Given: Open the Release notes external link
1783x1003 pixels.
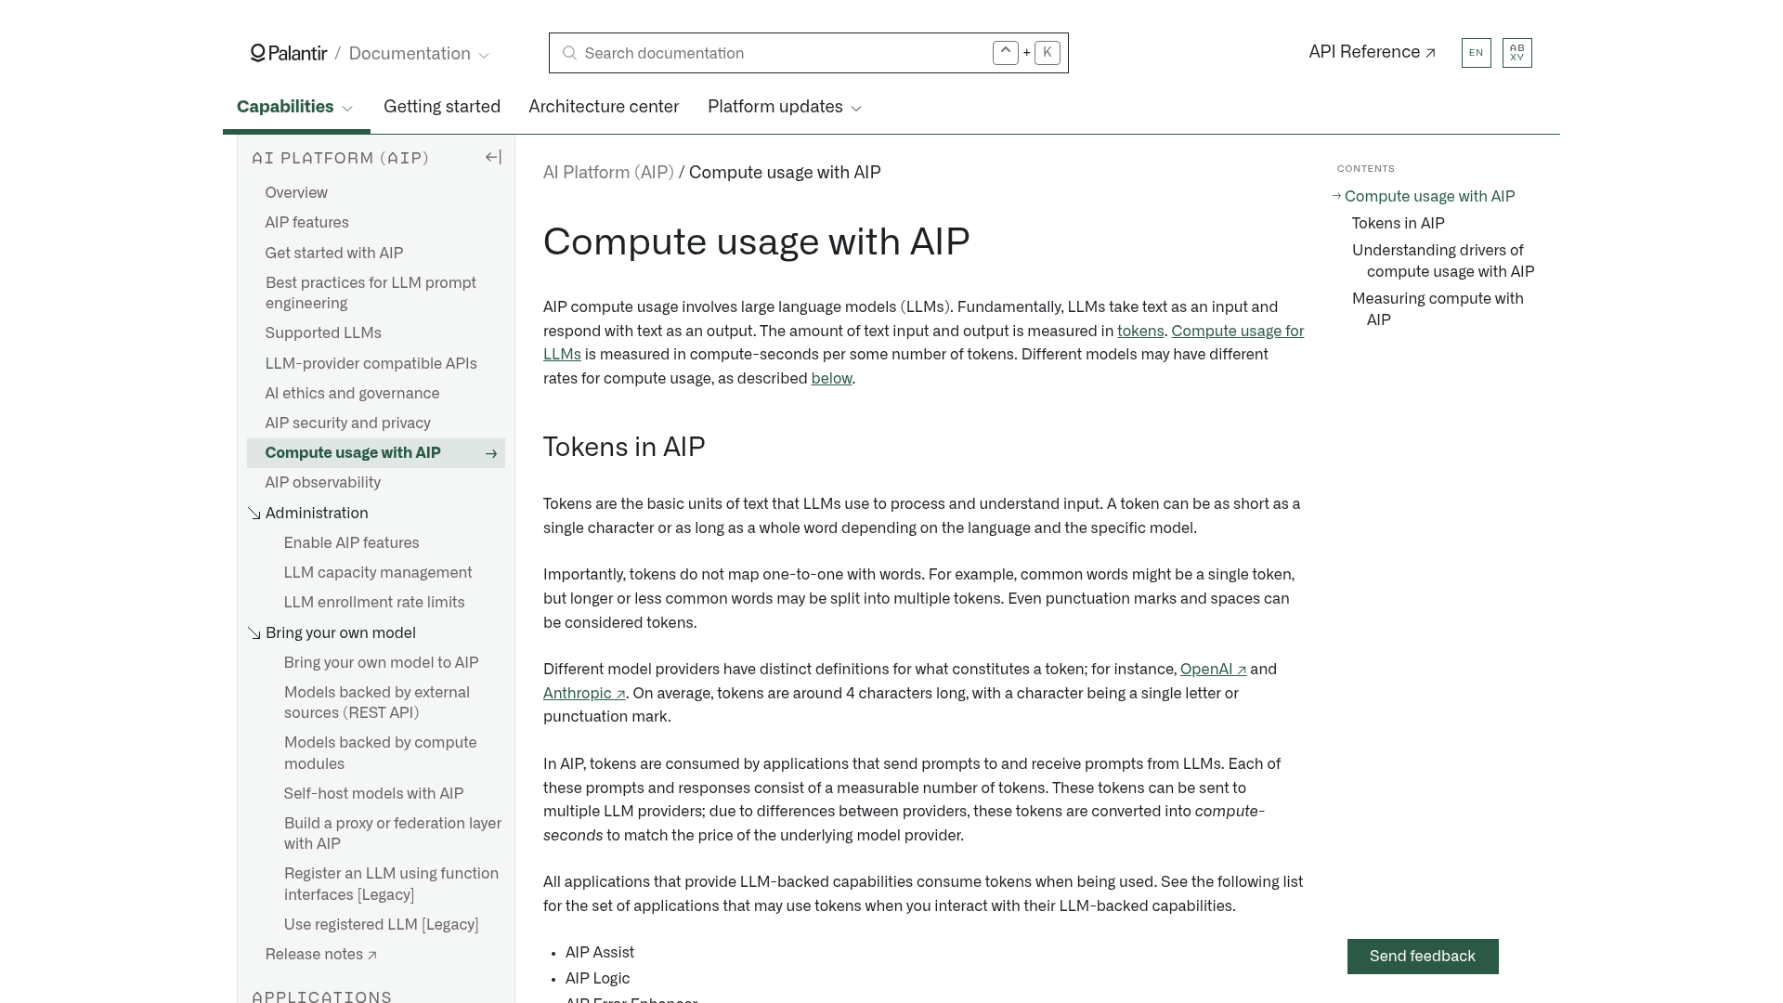Looking at the screenshot, I should (320, 954).
